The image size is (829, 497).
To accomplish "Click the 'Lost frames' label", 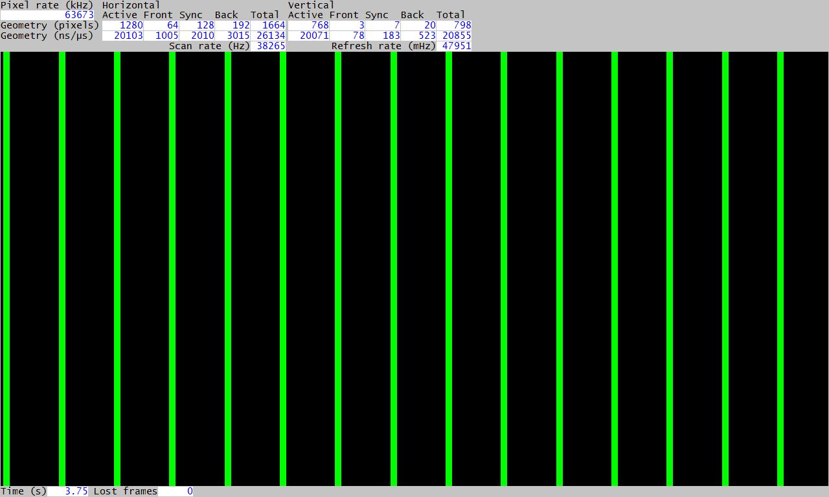I will click(126, 491).
